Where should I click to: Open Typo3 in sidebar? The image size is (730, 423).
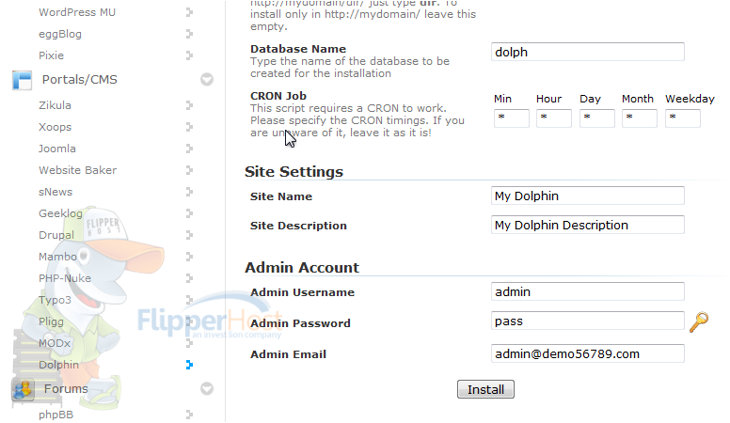coord(55,300)
